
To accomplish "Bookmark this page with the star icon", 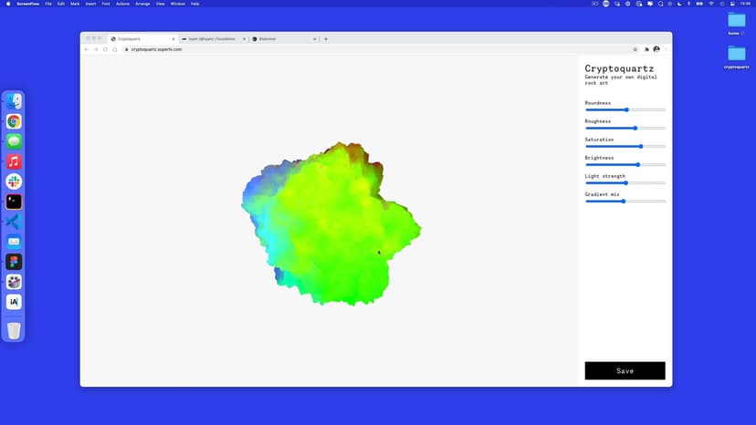I will [635, 49].
